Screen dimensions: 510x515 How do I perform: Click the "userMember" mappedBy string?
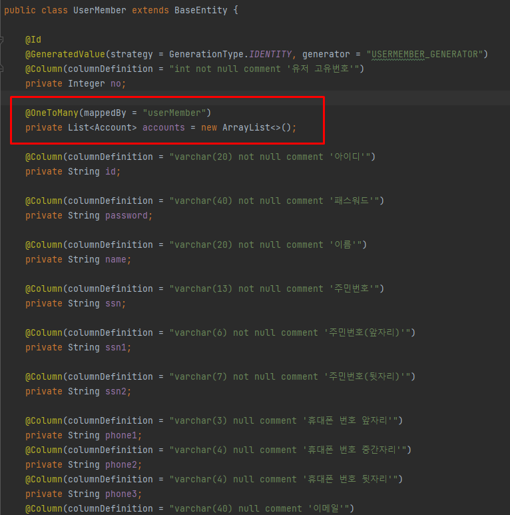174,113
